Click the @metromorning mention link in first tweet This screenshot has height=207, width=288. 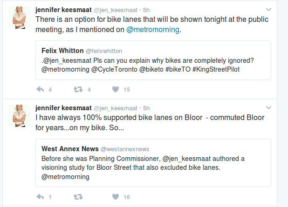point(152,30)
